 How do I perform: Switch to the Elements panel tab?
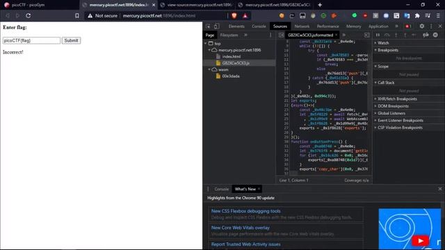click(x=236, y=26)
